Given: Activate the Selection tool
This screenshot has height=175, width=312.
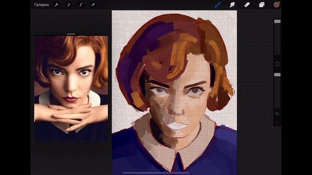Looking at the screenshot, I should 81,5.
